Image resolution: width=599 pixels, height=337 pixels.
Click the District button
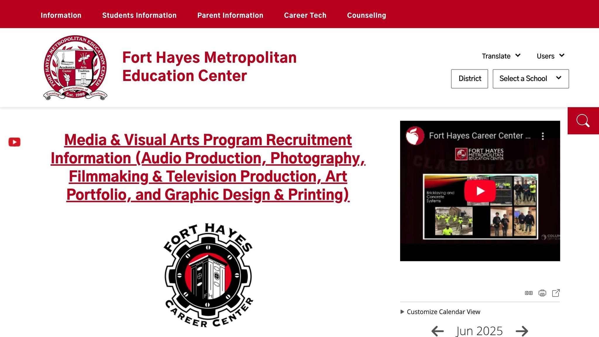pos(469,79)
